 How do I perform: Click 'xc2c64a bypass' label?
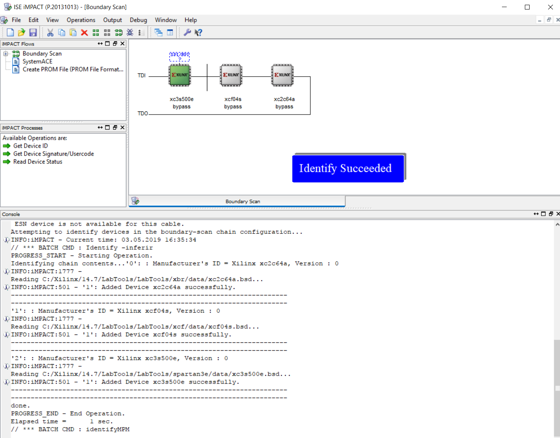284,103
